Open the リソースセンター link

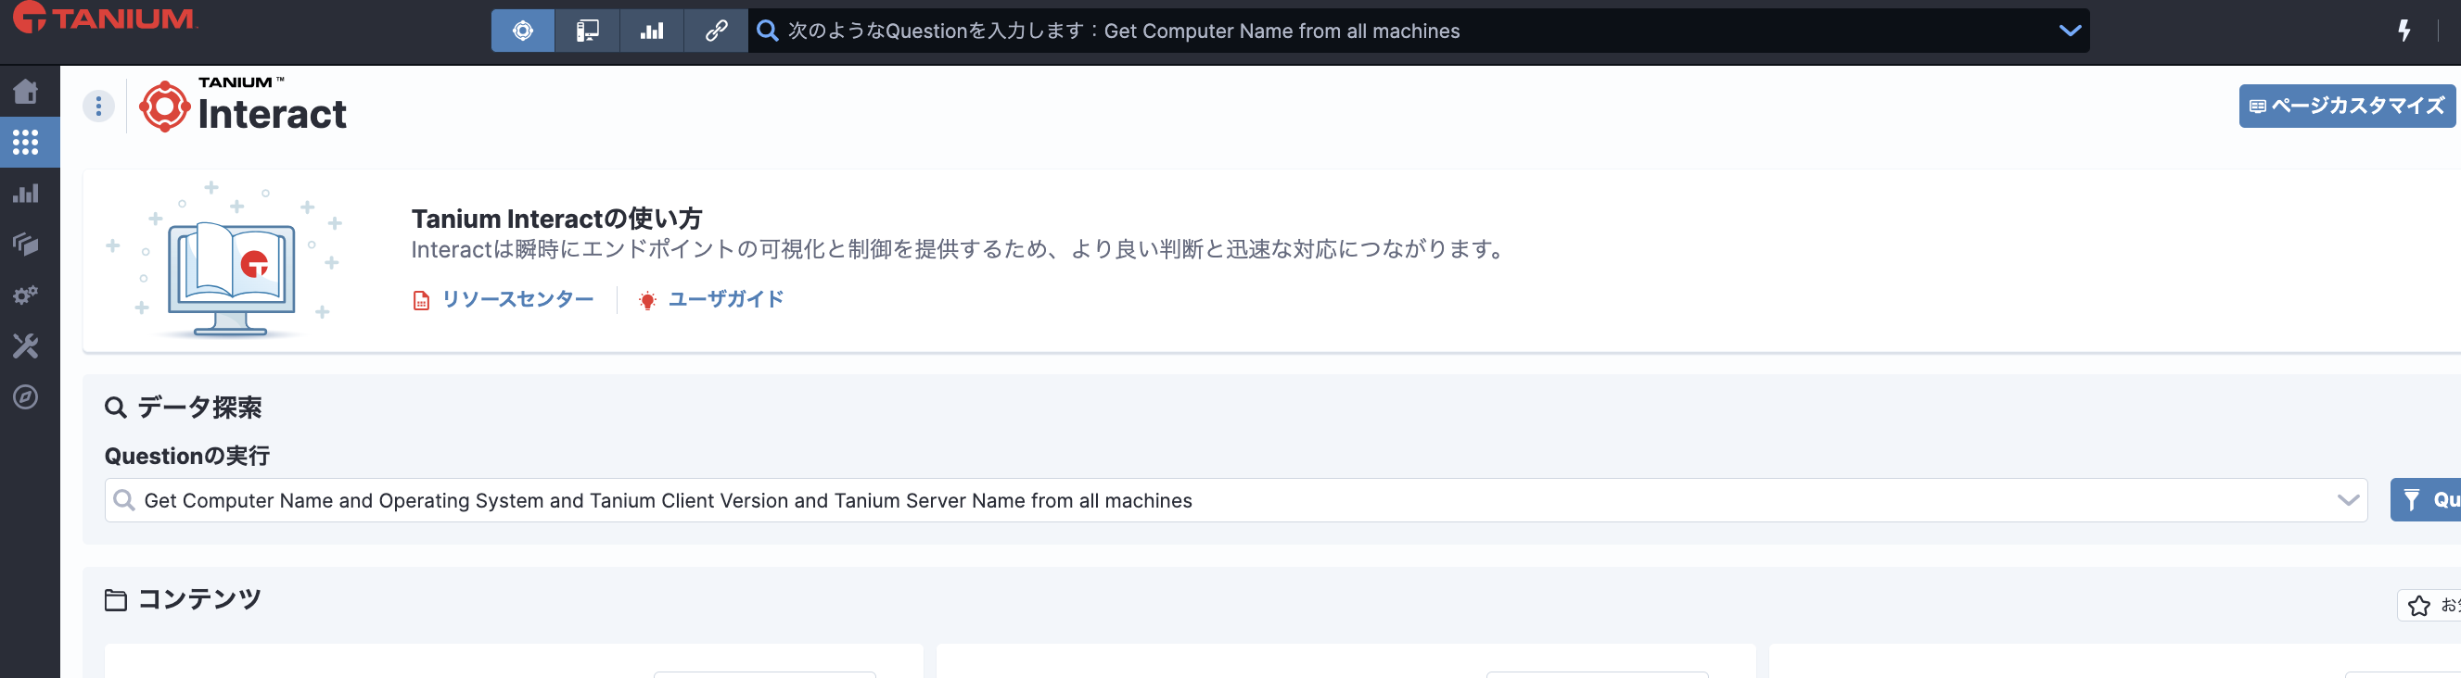tap(517, 299)
